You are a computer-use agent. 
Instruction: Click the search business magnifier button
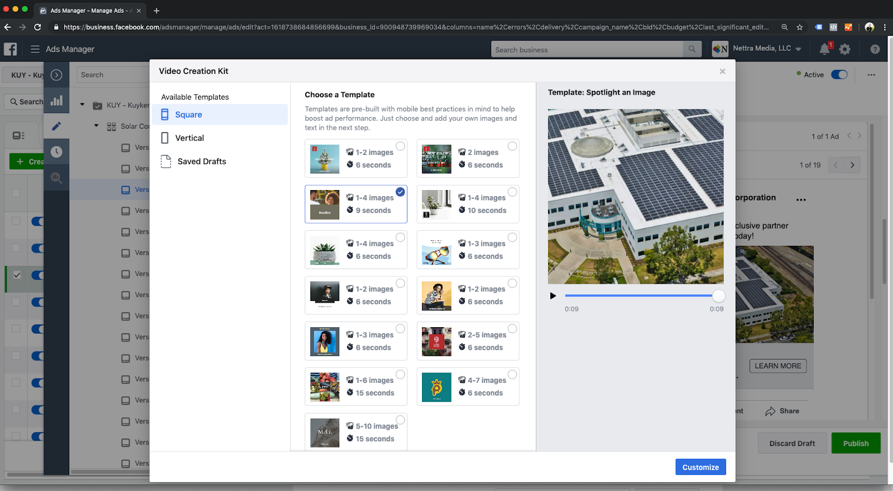click(692, 49)
